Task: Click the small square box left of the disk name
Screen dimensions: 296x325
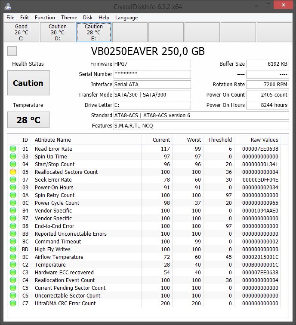Action: (12, 51)
